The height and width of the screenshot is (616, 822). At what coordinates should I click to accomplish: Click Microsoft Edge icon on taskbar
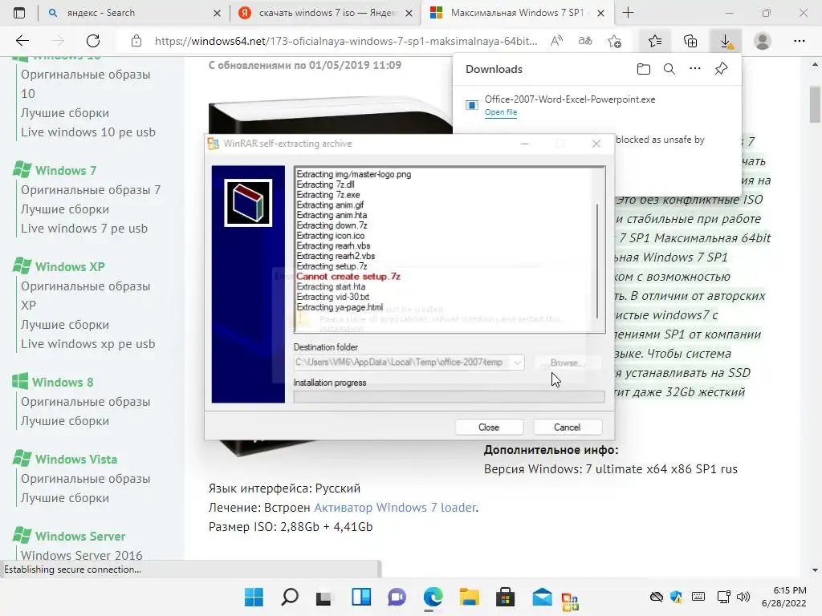click(x=433, y=597)
